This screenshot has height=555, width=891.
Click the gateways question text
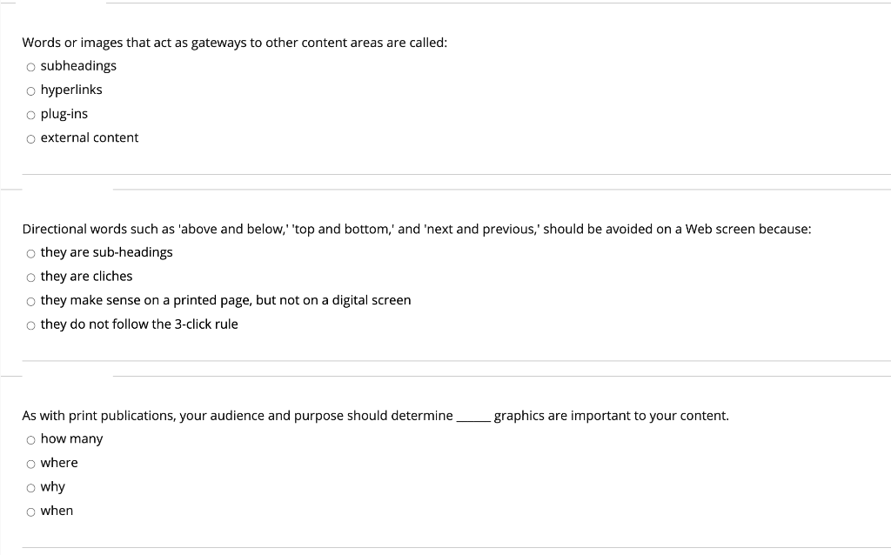(235, 42)
